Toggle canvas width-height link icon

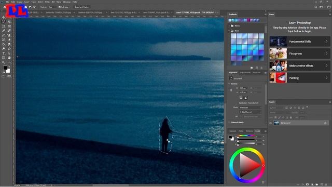tap(231, 90)
